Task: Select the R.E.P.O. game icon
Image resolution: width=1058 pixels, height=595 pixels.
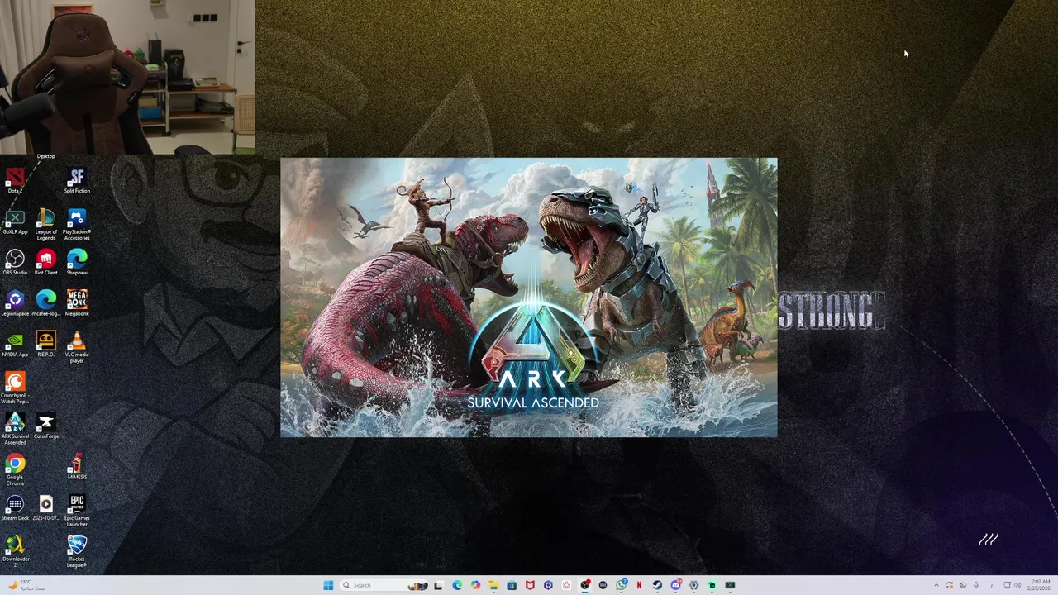Action: pyautogui.click(x=46, y=344)
